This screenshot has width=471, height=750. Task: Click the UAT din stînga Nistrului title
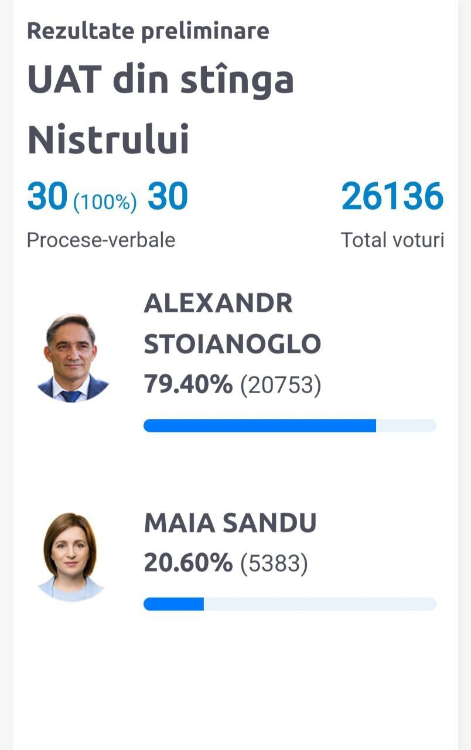pyautogui.click(x=161, y=110)
